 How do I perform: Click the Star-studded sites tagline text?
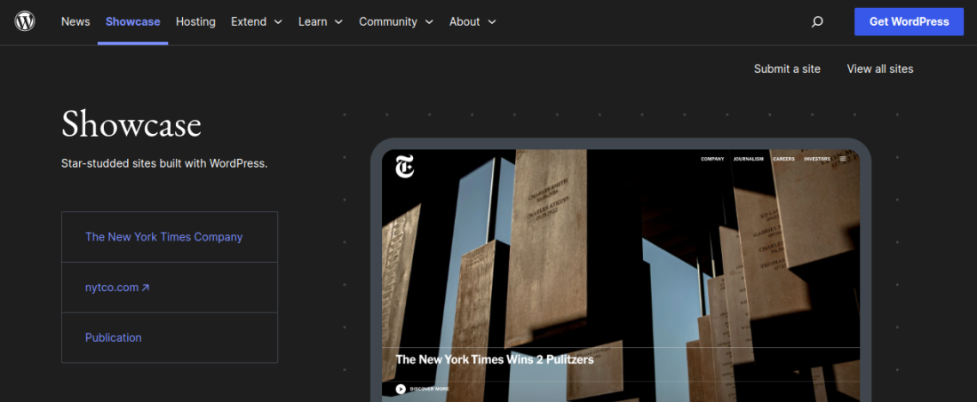tap(164, 163)
